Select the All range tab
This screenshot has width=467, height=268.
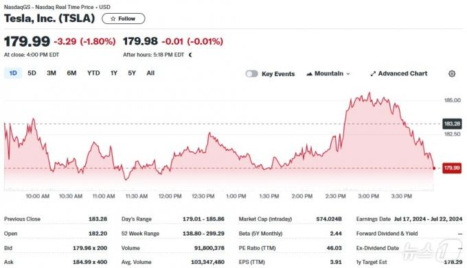pos(150,73)
